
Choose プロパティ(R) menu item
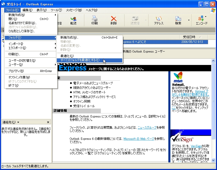pyautogui.click(x=31, y=71)
